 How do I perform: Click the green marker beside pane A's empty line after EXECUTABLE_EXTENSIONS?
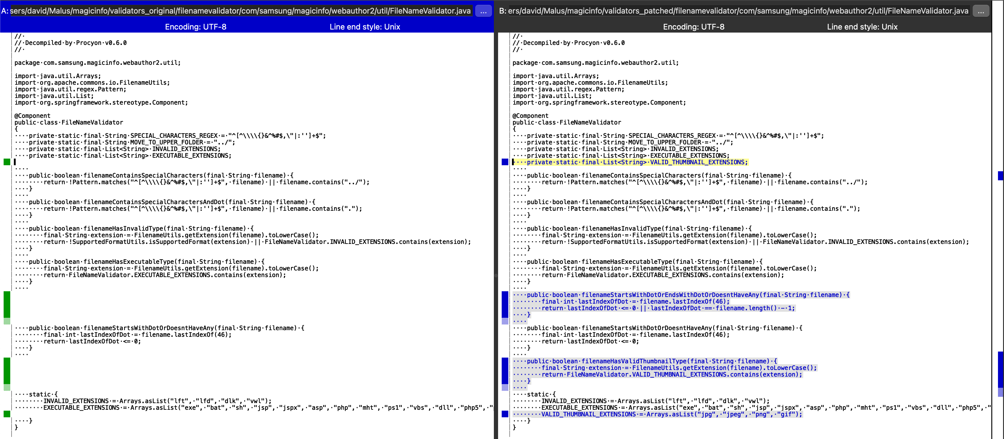pos(7,162)
